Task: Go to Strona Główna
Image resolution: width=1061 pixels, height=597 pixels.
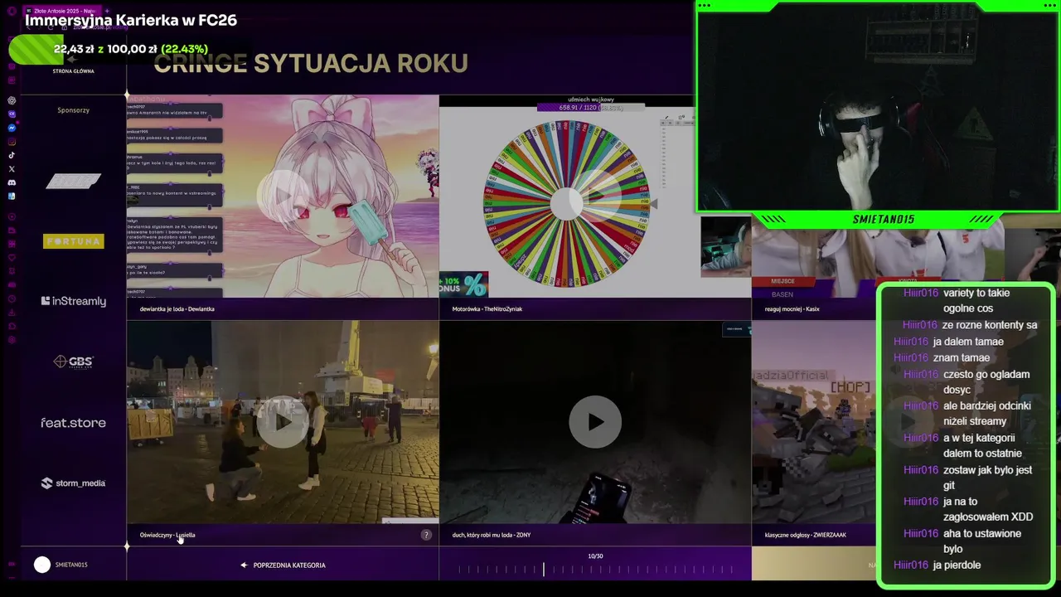Action: click(x=73, y=71)
